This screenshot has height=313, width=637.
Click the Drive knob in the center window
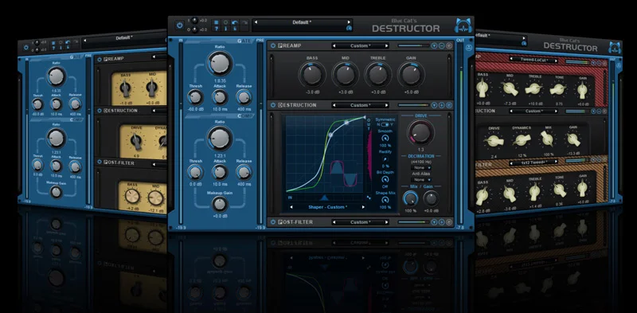420,132
